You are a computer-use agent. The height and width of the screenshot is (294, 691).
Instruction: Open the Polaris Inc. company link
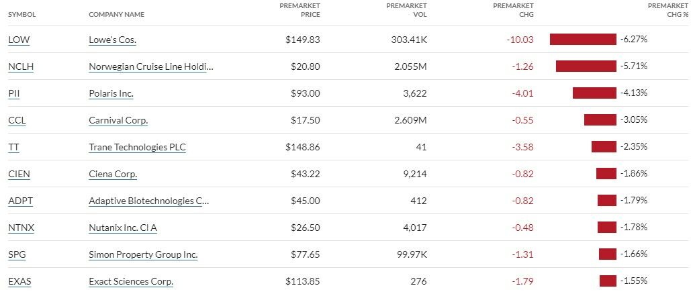111,93
